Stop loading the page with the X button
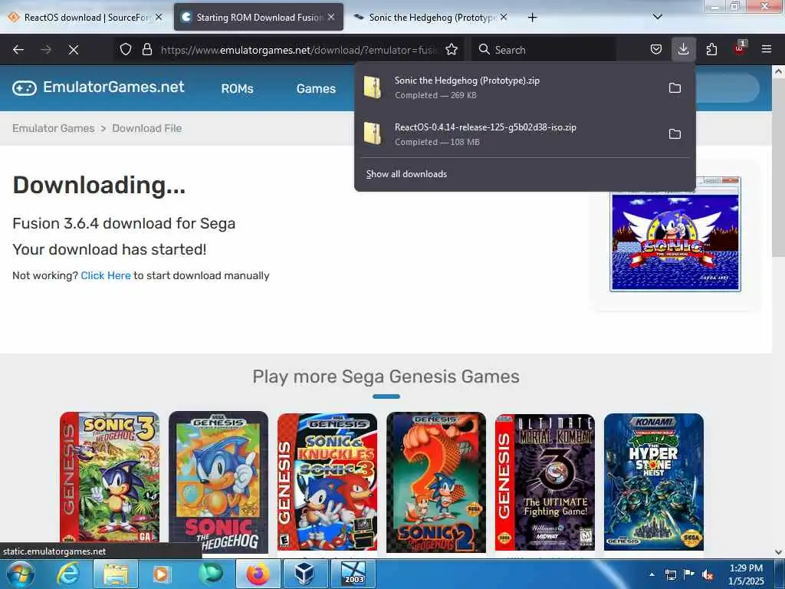Image resolution: width=785 pixels, height=589 pixels. coord(73,50)
